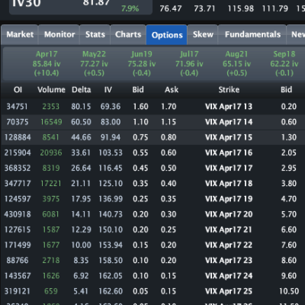Click put bid value 5.70

tap(289, 214)
